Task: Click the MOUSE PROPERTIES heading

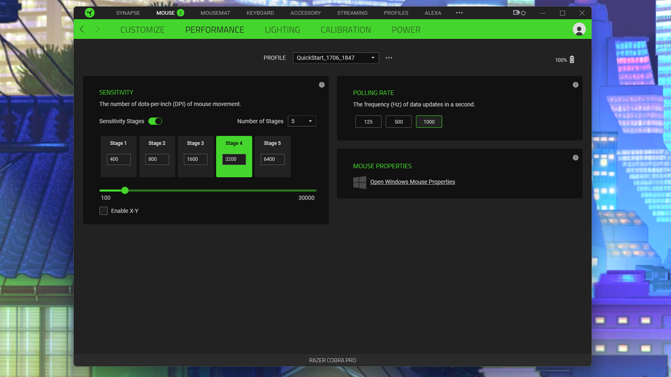Action: point(382,166)
